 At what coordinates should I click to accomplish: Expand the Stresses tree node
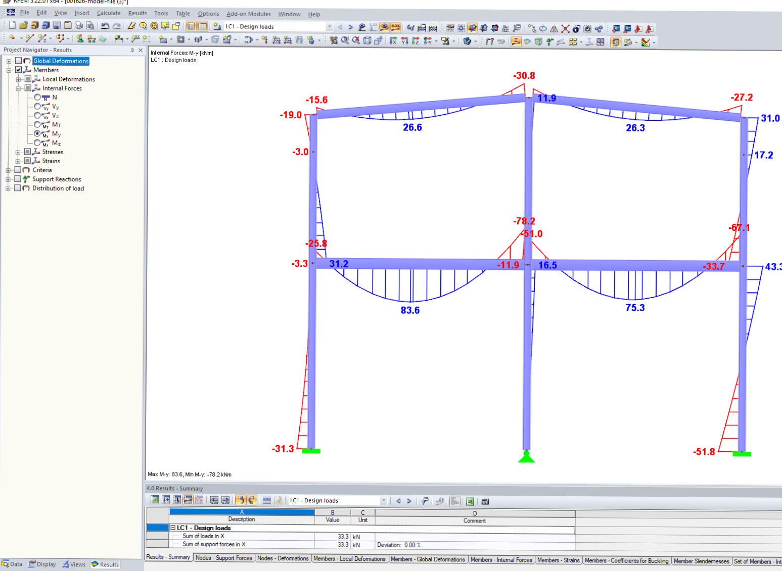(18, 152)
